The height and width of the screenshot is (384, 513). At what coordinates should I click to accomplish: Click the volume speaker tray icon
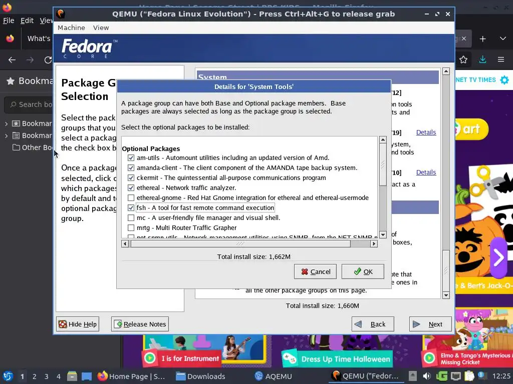[427, 376]
